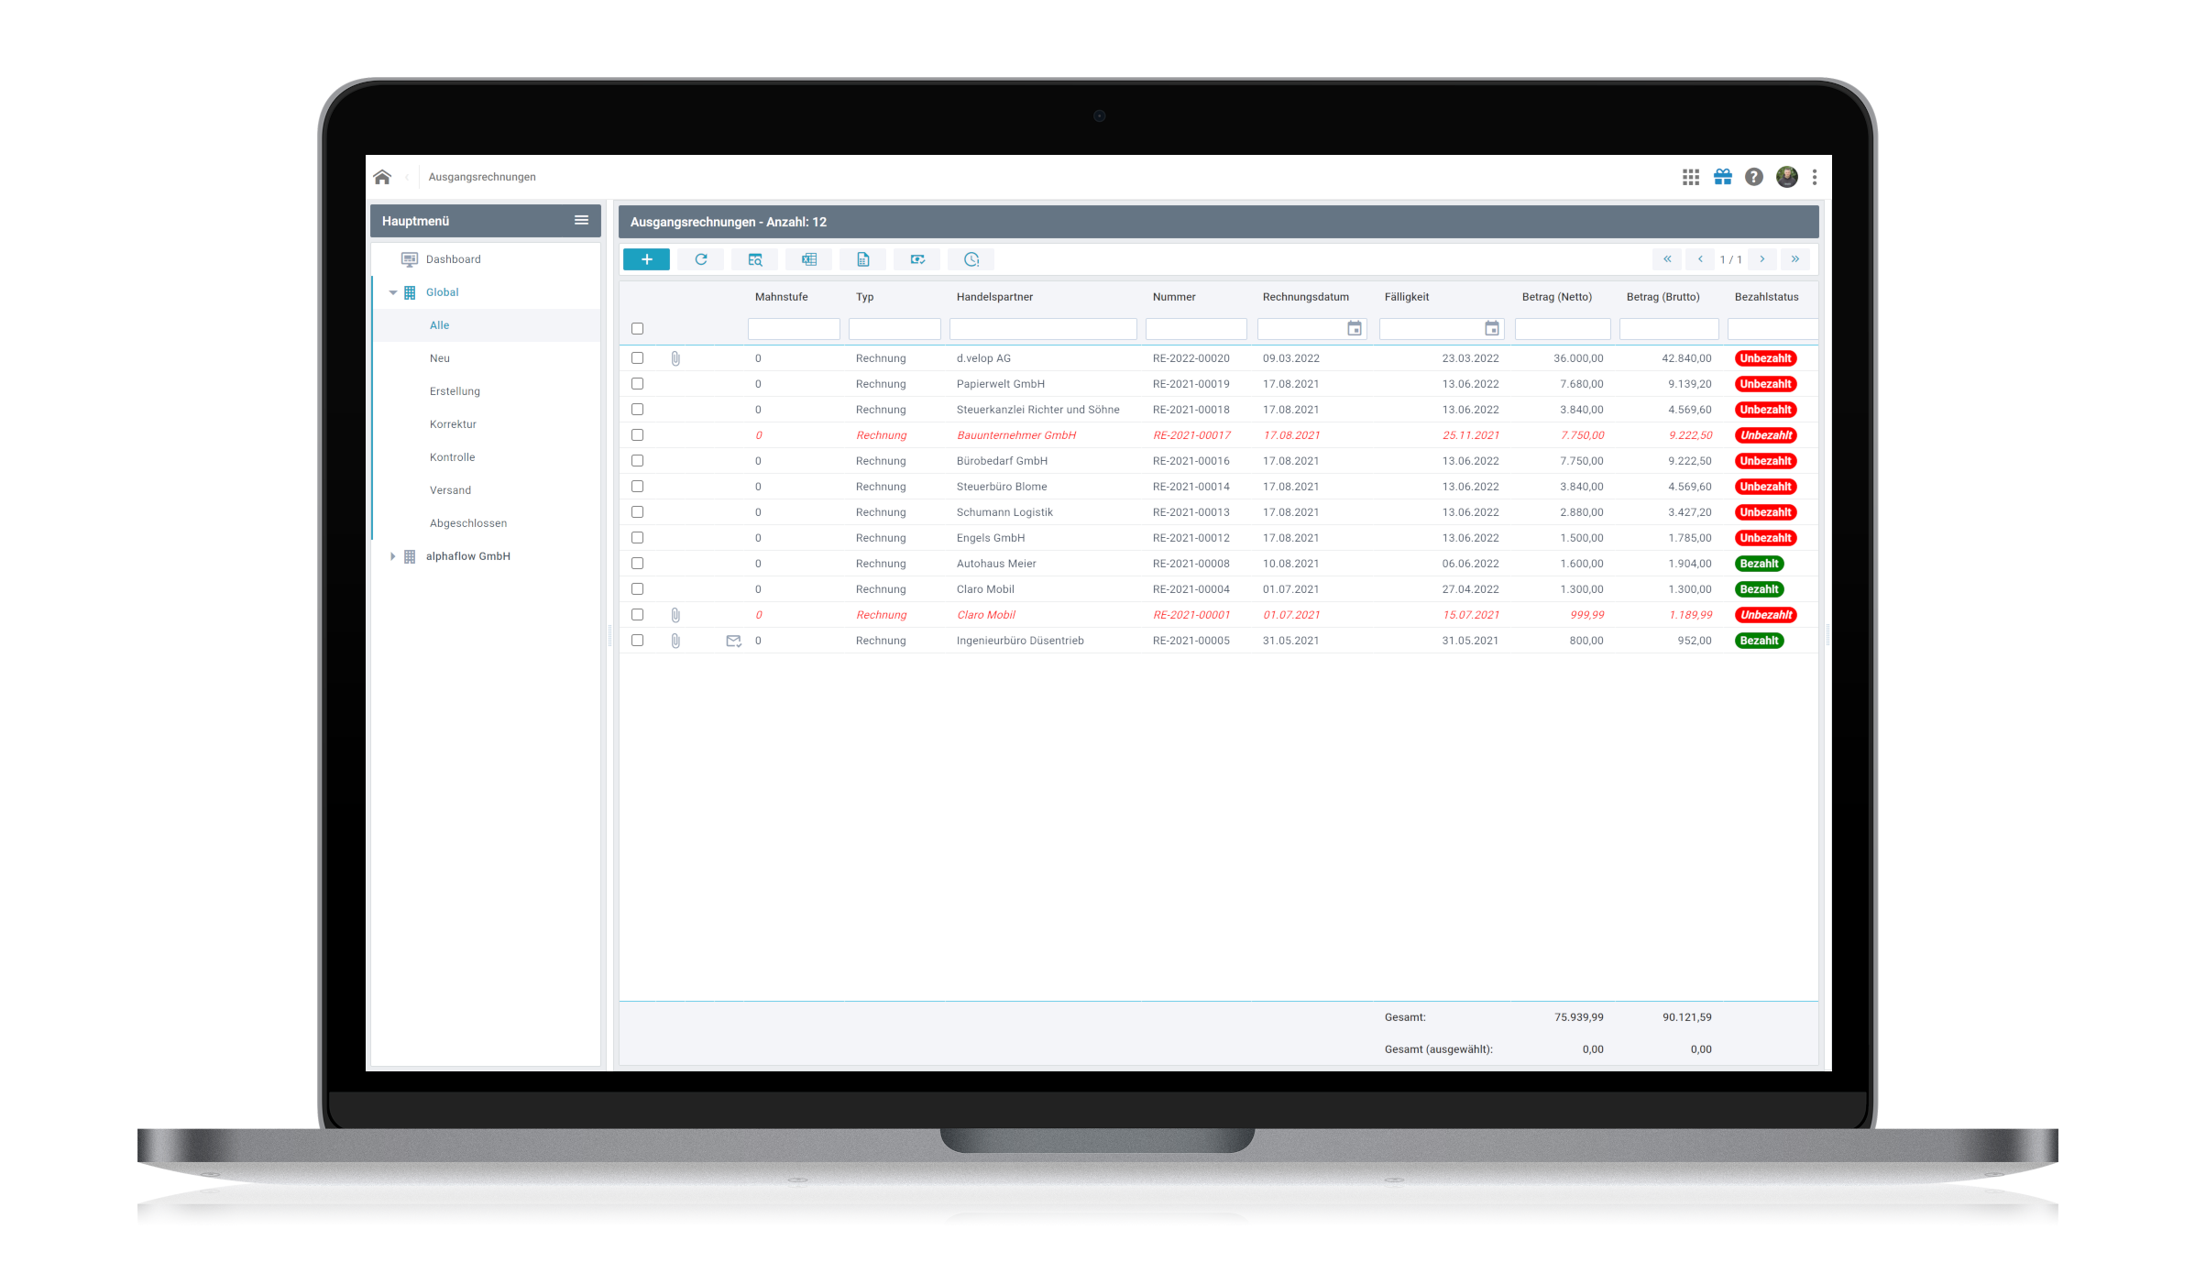
Task: Open attachment of invoice RE-2021-00001
Action: [x=675, y=615]
